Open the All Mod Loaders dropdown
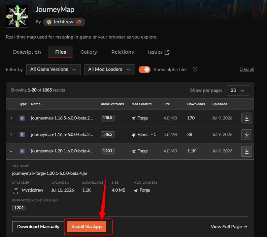Image resolution: width=267 pixels, height=237 pixels. [110, 69]
